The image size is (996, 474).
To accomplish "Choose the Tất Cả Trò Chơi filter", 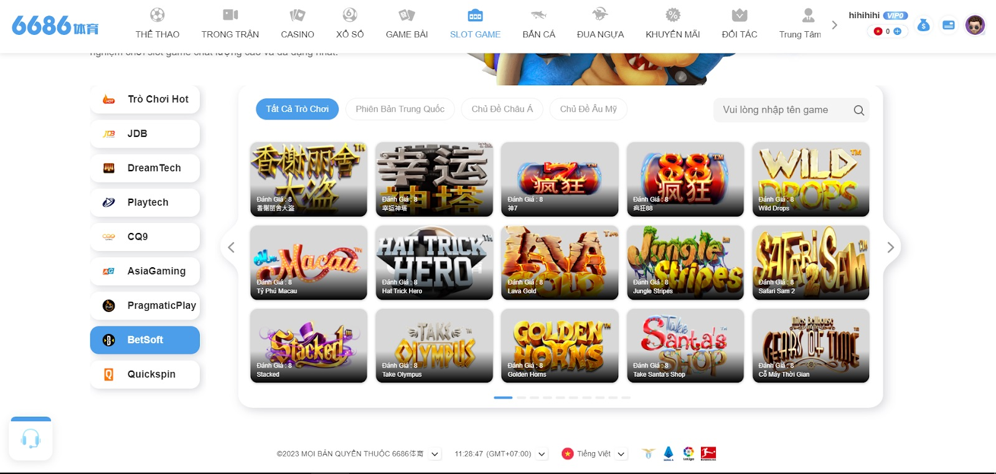I will tap(298, 109).
